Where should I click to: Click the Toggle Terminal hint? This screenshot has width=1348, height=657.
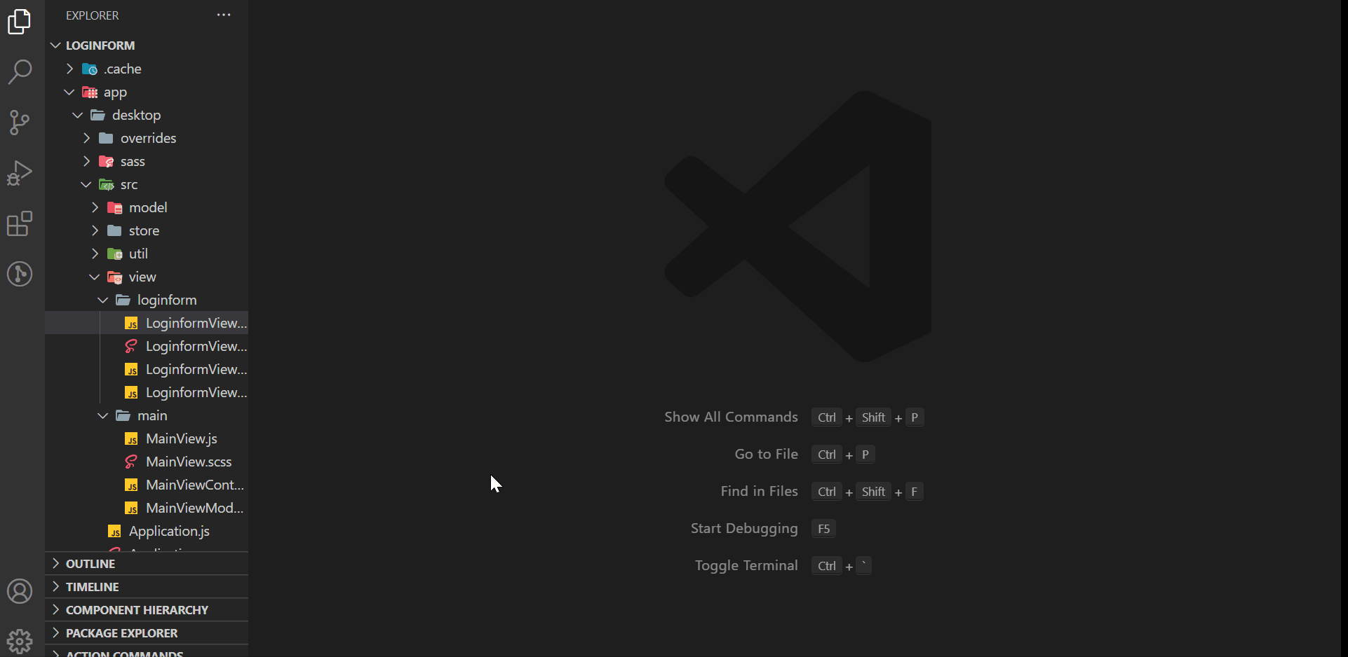[x=746, y=565]
